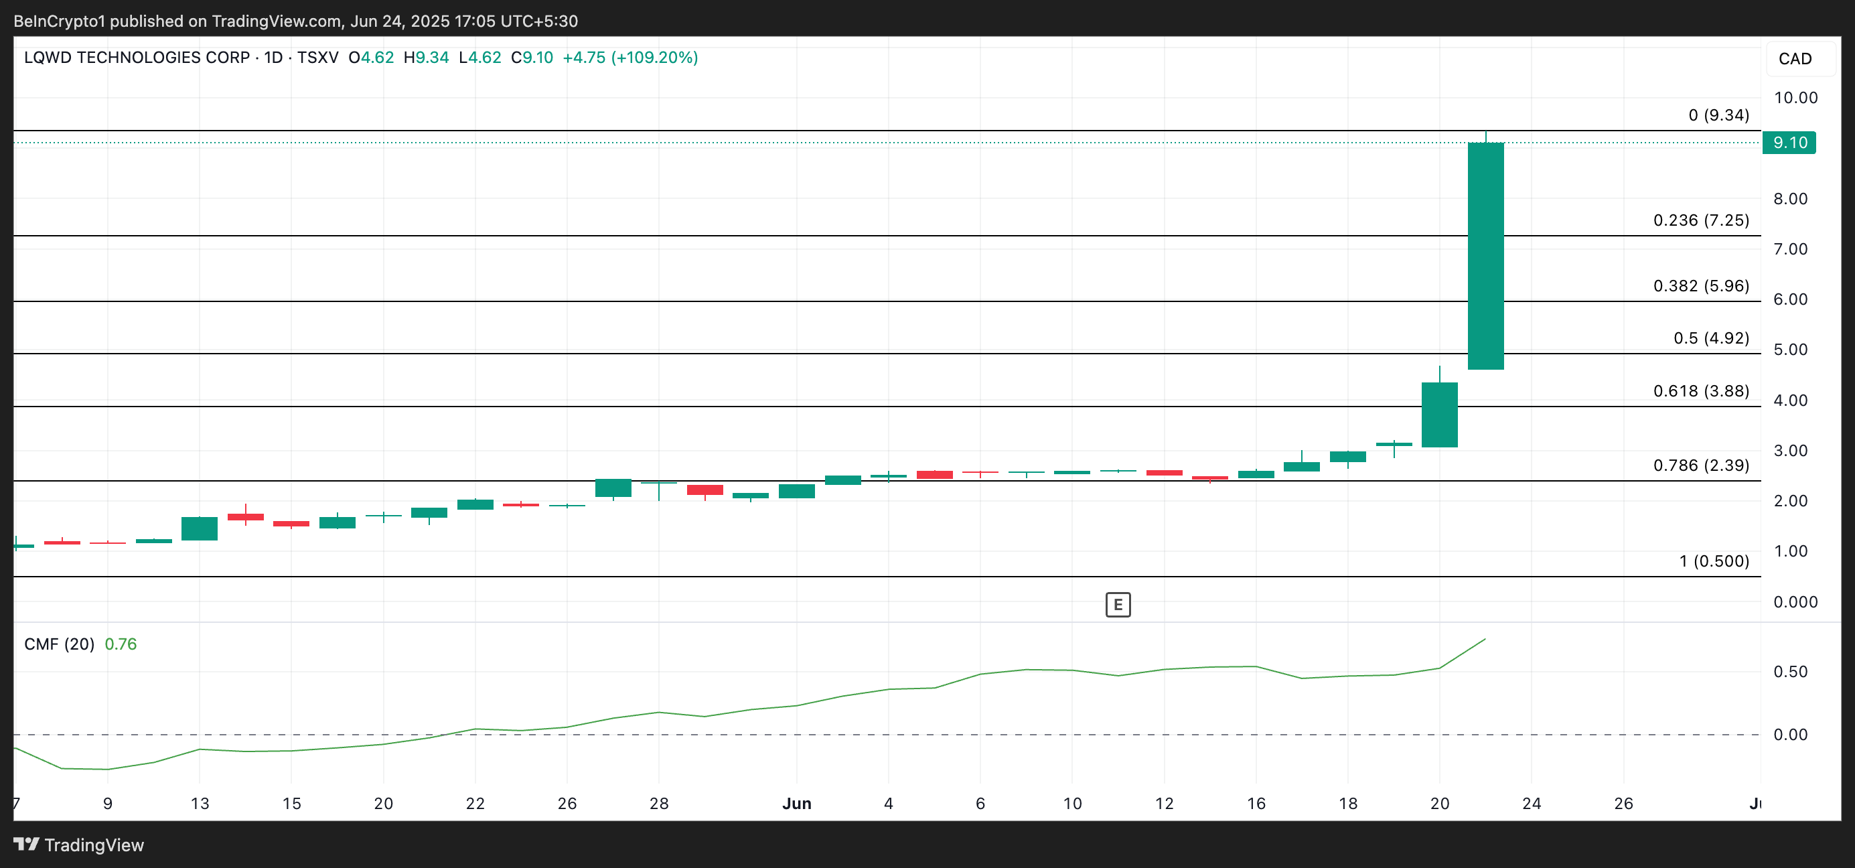Image resolution: width=1855 pixels, height=868 pixels.
Task: Click the green 9.10 current price tag
Action: (x=1789, y=143)
